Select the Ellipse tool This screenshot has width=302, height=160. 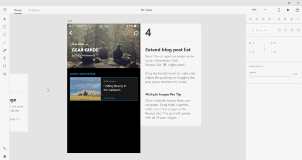pos(5,35)
